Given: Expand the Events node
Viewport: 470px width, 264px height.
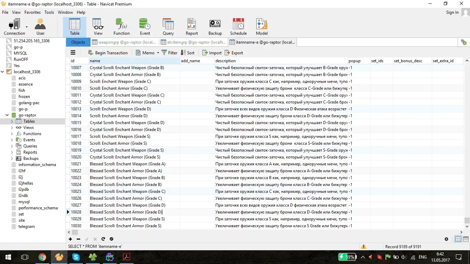Looking at the screenshot, I should pos(12,140).
